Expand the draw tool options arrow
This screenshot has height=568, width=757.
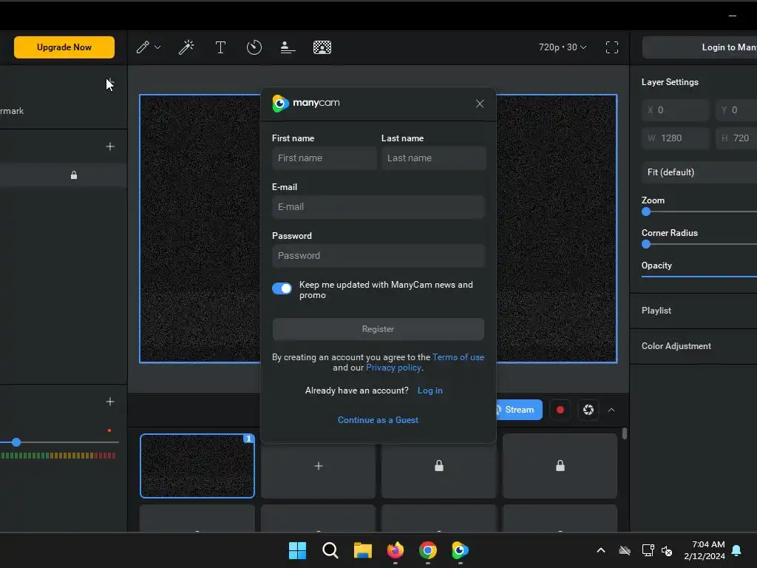[157, 47]
